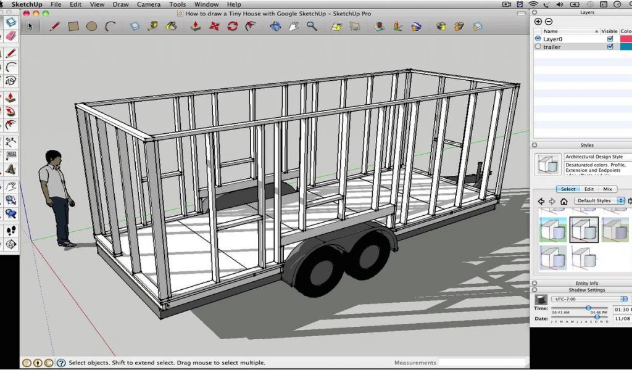Pick the Rectangle drawing tool

(73, 26)
